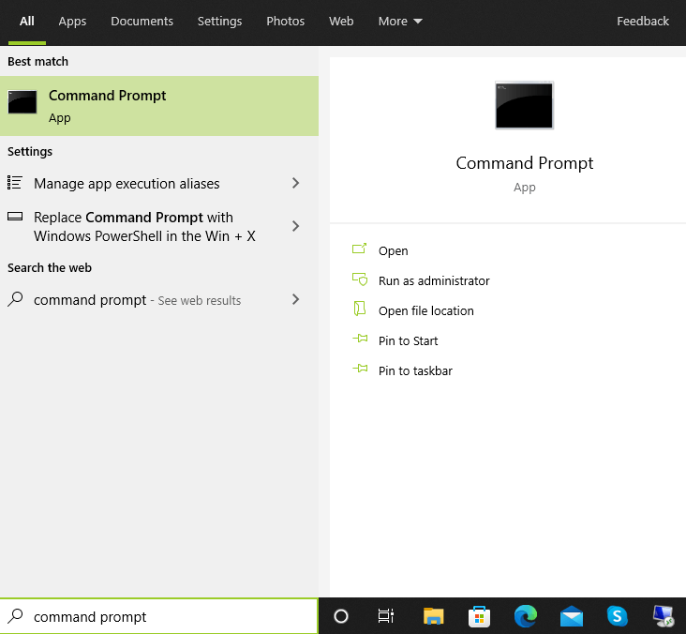Click the Feedback button
The image size is (686, 634).
coord(643,21)
